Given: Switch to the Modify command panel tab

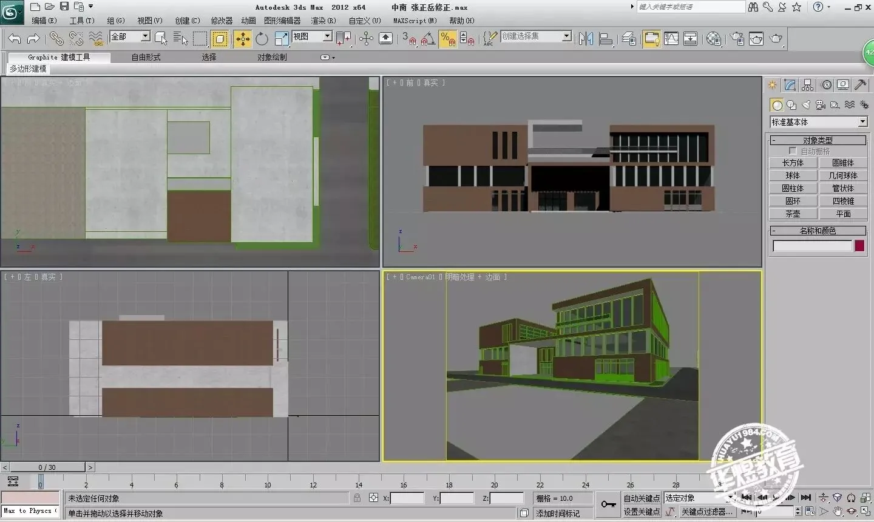Looking at the screenshot, I should 790,85.
